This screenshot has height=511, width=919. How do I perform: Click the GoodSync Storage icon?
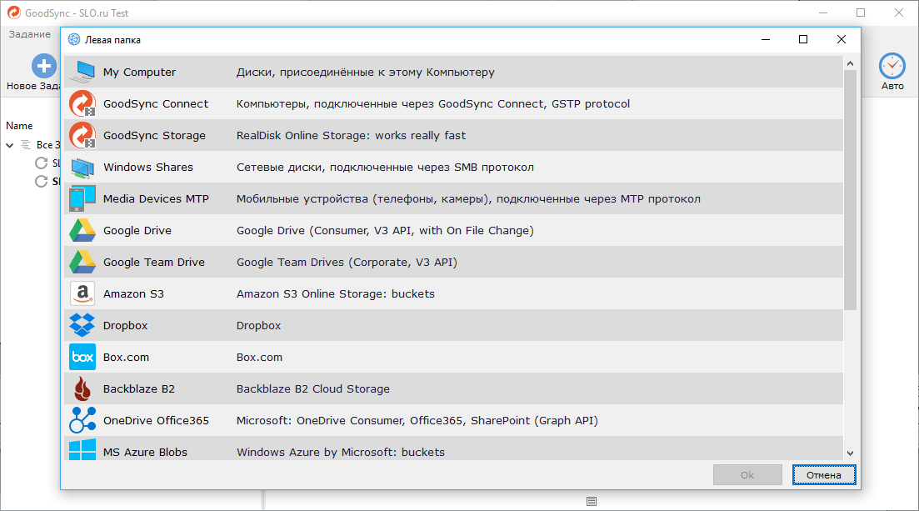82,135
